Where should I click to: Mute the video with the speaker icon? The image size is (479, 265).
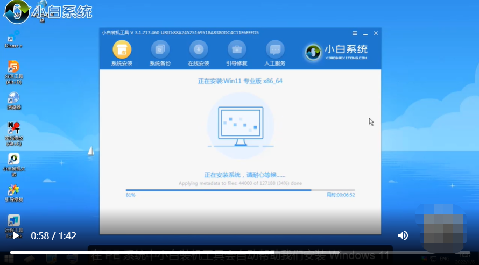(x=403, y=235)
